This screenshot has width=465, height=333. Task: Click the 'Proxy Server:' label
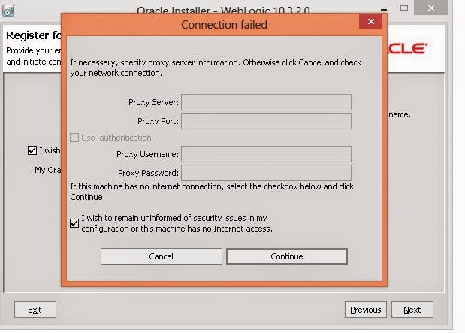[153, 102]
